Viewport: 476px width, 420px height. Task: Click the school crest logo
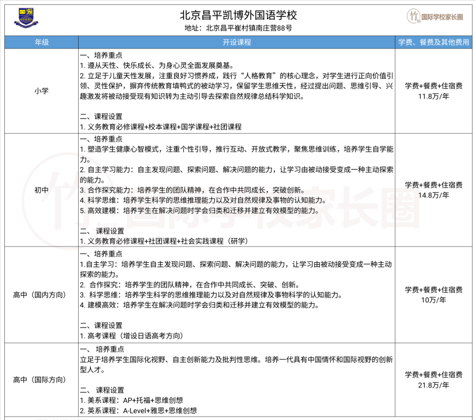[26, 18]
